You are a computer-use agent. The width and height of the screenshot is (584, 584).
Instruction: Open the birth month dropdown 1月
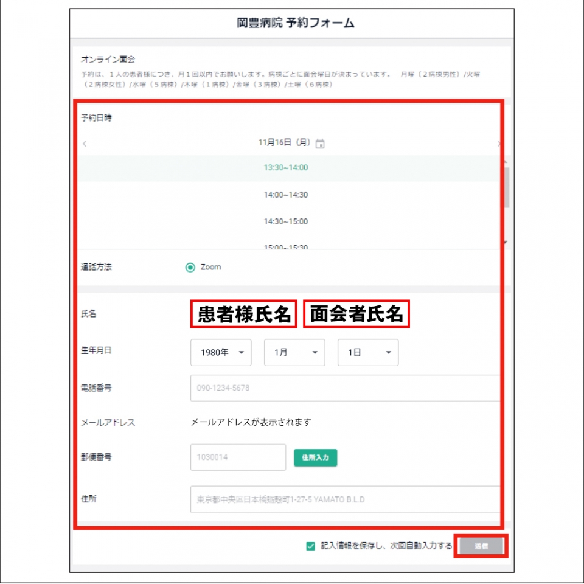pyautogui.click(x=294, y=352)
